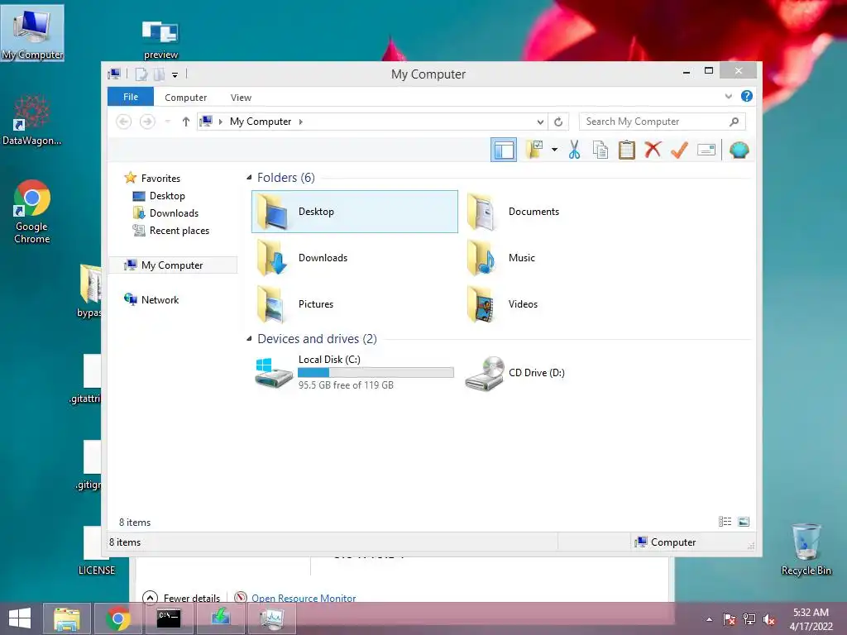Click Local Disk (C:) usage bar

point(376,373)
